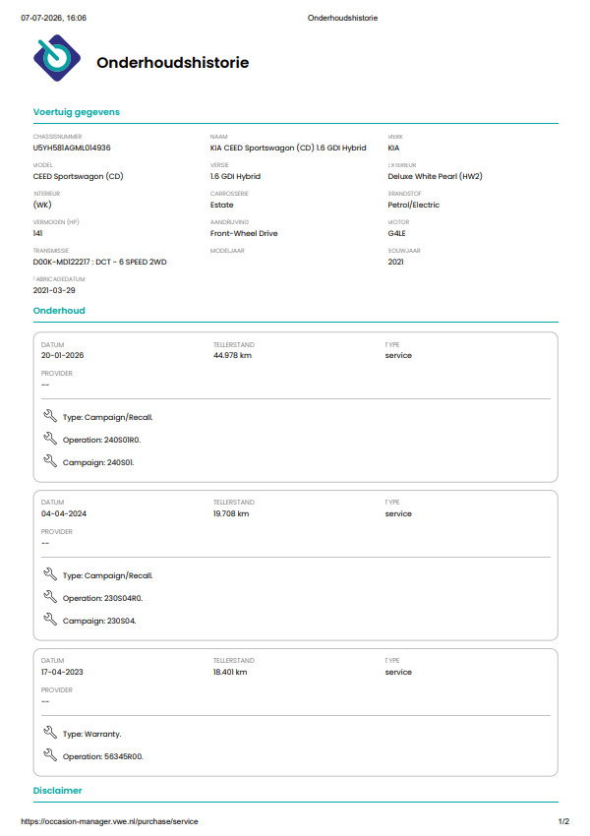Viewport: 590px width, 836px height.
Task: Click the Deluxe White Pearl (HW2) exterior value
Action: pos(435,176)
